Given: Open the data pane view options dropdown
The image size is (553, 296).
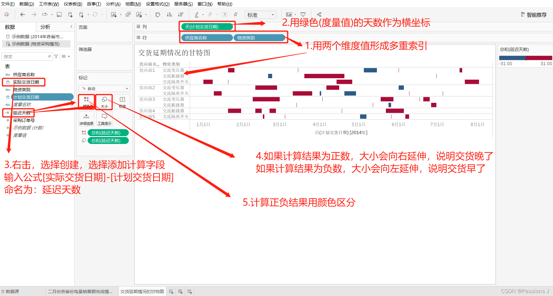Looking at the screenshot, I should pyautogui.click(x=66, y=56).
